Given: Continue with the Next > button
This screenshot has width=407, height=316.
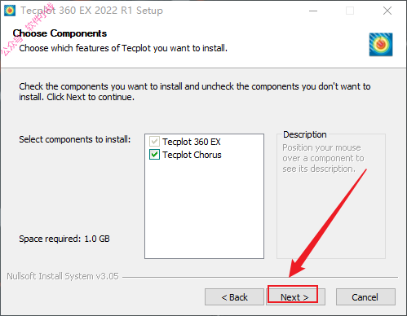Looking at the screenshot, I should click(295, 297).
